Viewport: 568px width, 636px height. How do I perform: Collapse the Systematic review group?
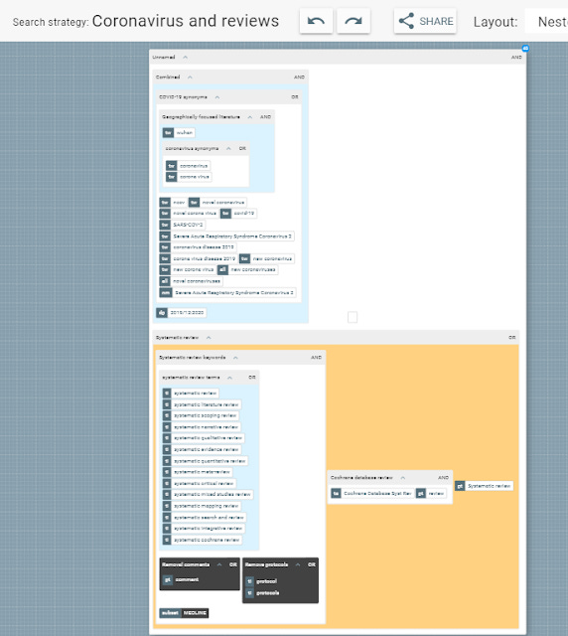[x=209, y=338]
